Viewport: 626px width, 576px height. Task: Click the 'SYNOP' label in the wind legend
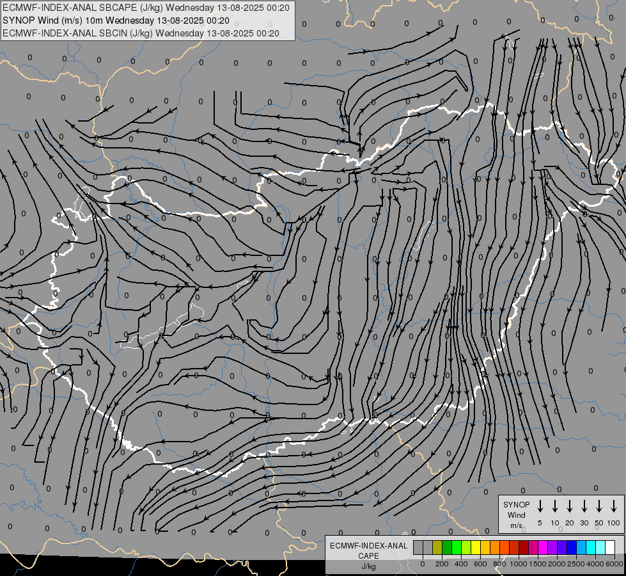(x=516, y=505)
